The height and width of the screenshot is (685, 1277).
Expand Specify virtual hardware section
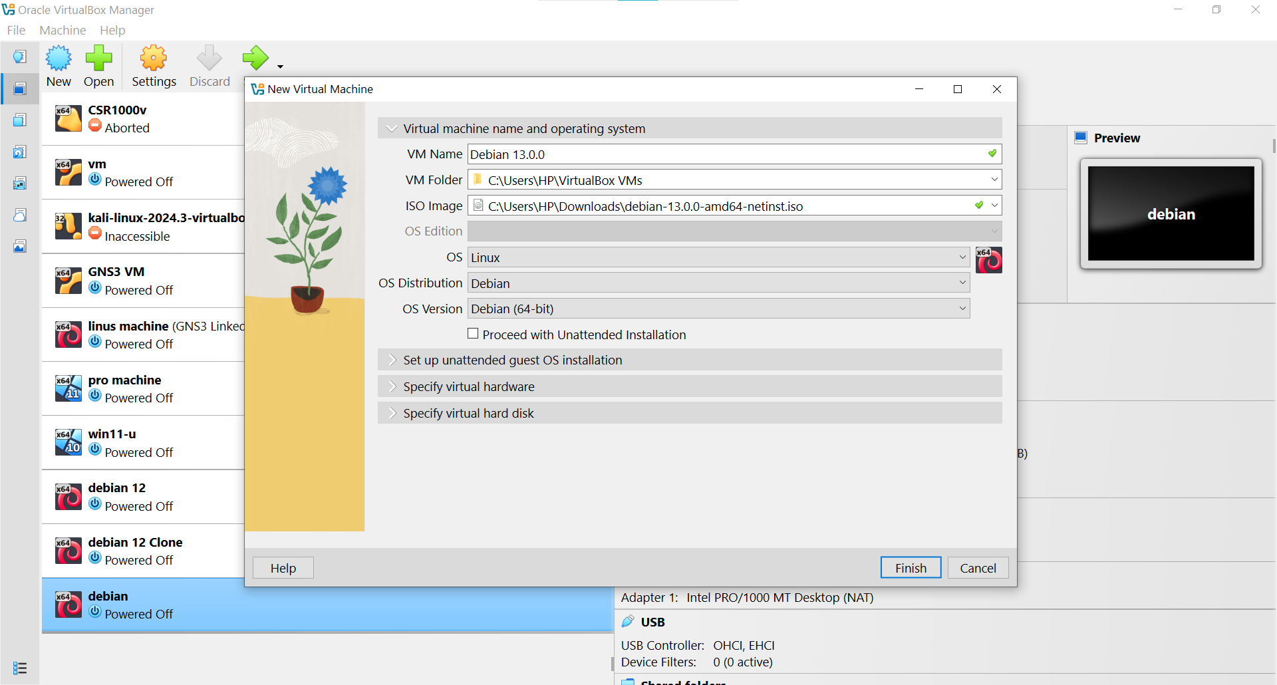[392, 386]
